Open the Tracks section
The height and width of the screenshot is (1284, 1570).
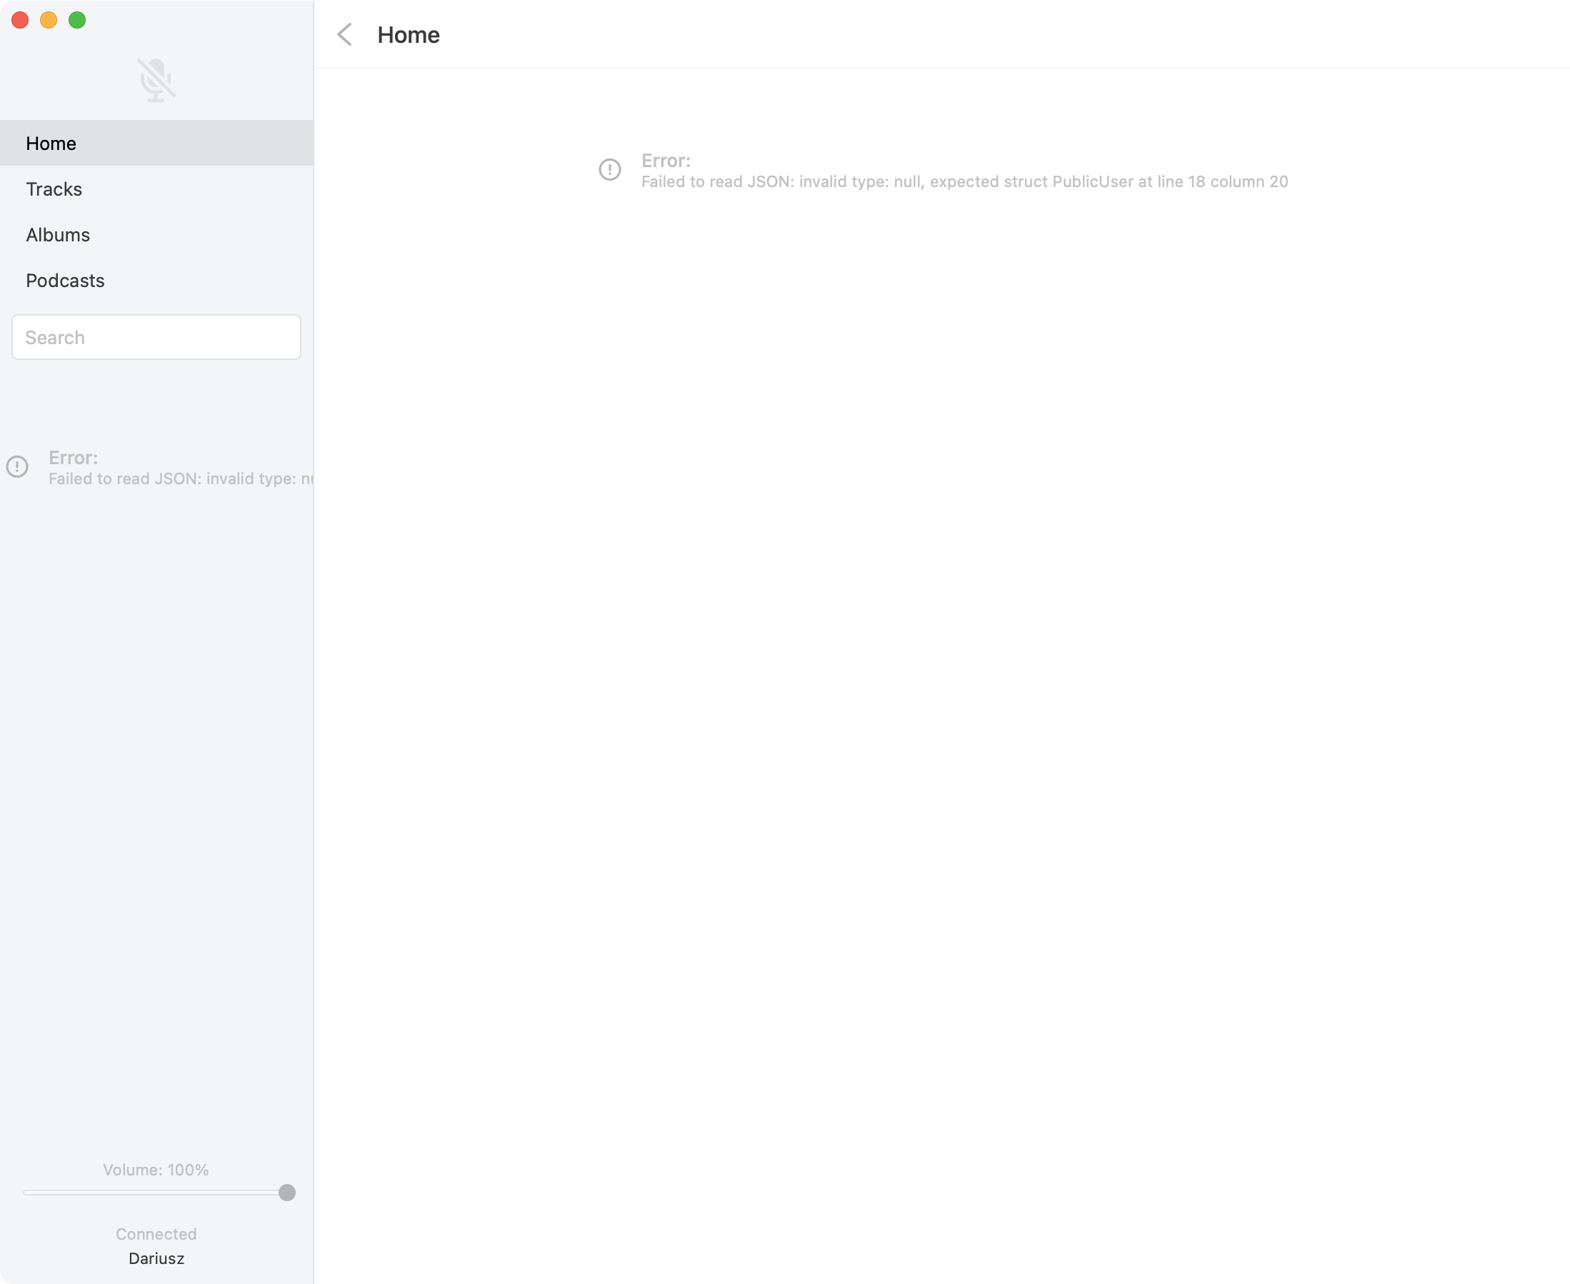[54, 189]
